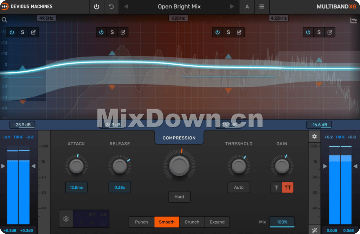Click the input TRUE peak label
360x234 pixels.
[18, 137]
